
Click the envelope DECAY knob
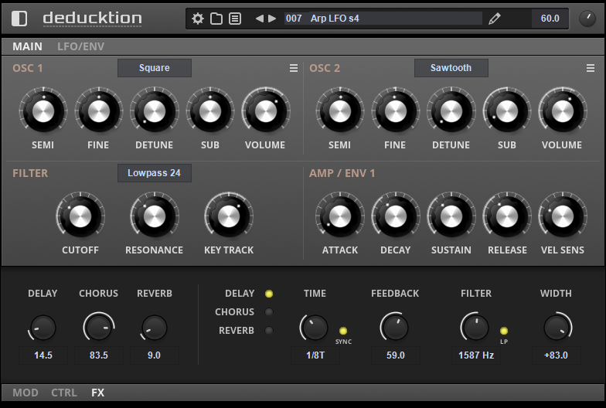[x=396, y=216]
